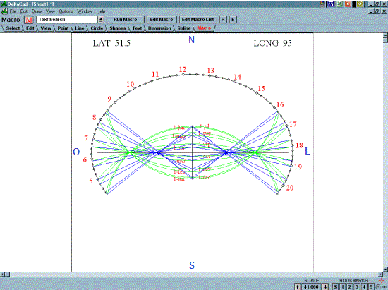This screenshot has width=388, height=290.
Task: Switch to the Line tab
Action: pyautogui.click(x=80, y=28)
